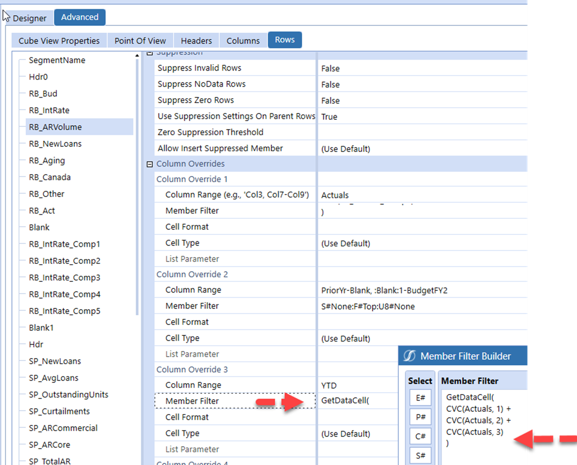The width and height of the screenshot is (577, 465).
Task: Select the S# scenario filter icon
Action: tap(420, 455)
